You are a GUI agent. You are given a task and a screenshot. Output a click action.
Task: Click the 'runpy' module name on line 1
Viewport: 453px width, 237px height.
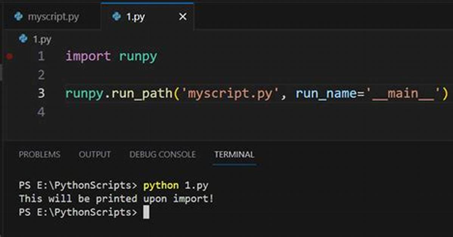[x=138, y=57]
